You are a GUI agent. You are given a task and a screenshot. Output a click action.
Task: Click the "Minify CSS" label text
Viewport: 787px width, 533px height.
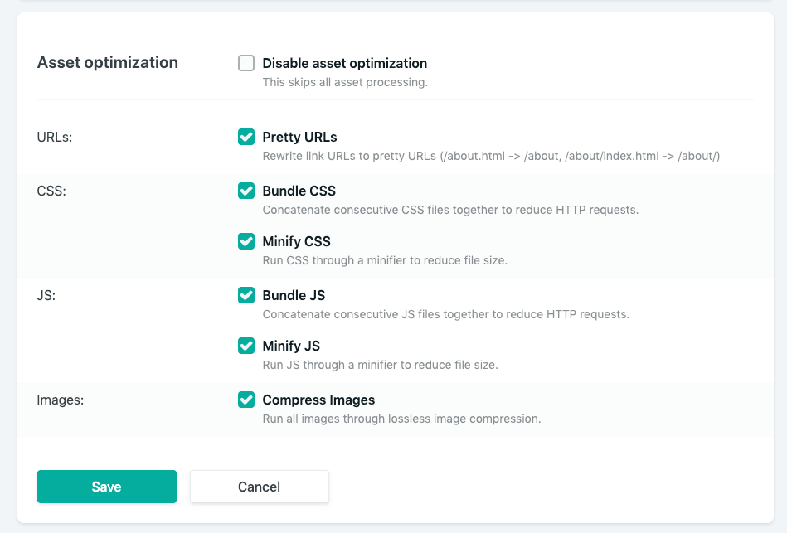coord(296,241)
